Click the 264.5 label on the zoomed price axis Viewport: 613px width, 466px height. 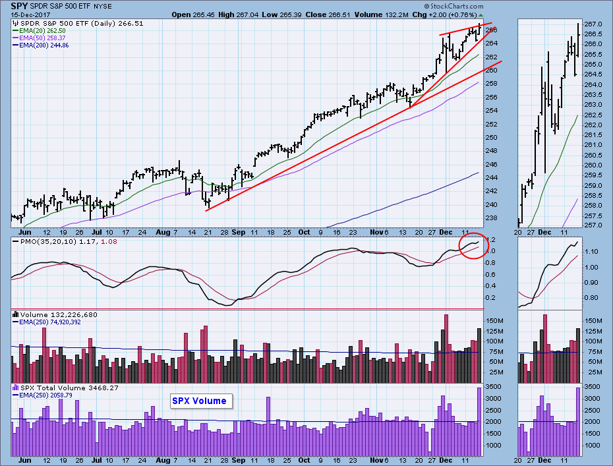(593, 74)
